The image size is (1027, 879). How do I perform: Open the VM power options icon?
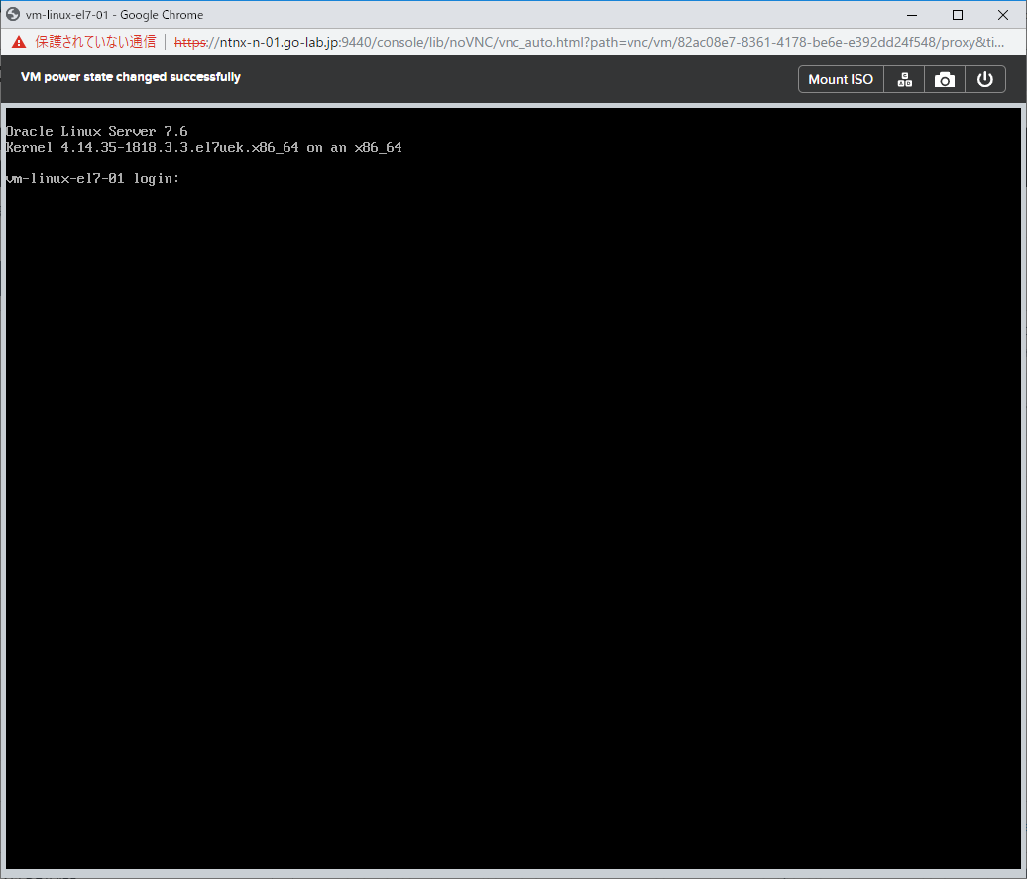point(984,79)
